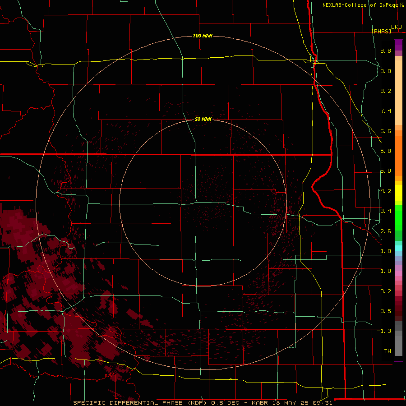406x406 pixels.
Task: Click the 50 NMI range ring label
Action: coord(203,119)
